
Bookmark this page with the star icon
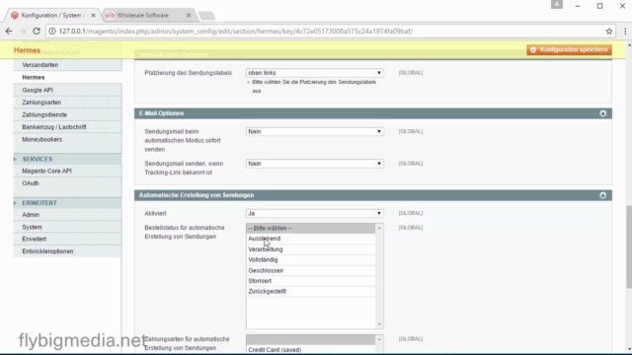point(609,31)
